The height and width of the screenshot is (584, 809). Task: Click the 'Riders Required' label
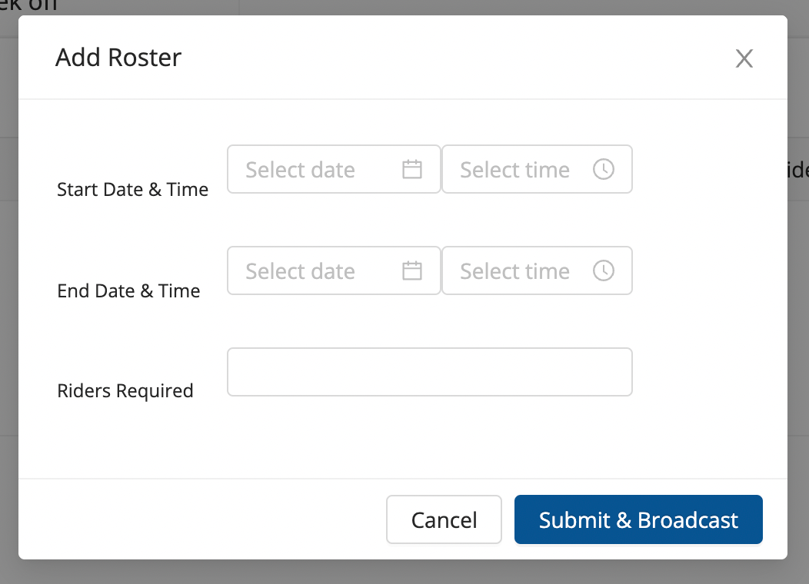click(x=125, y=391)
